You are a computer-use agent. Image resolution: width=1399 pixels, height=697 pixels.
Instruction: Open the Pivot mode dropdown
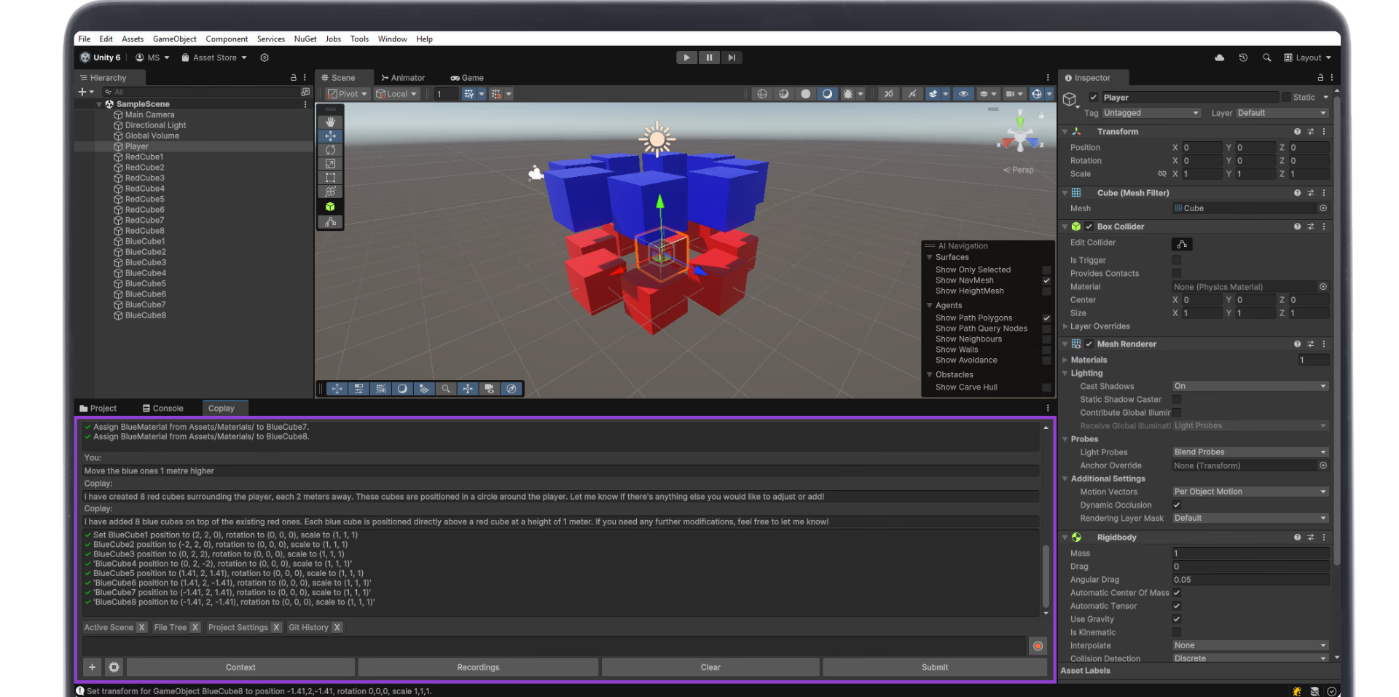347,94
